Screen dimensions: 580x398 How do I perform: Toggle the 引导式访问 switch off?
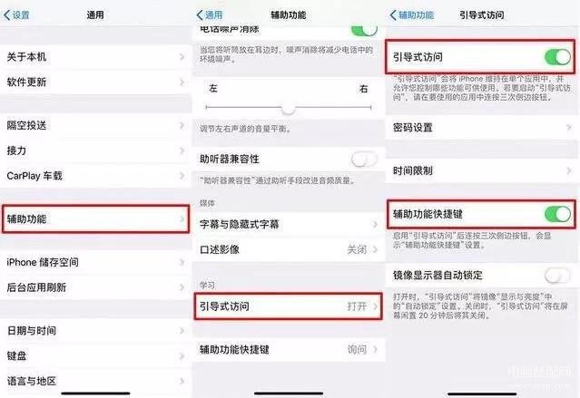[557, 57]
